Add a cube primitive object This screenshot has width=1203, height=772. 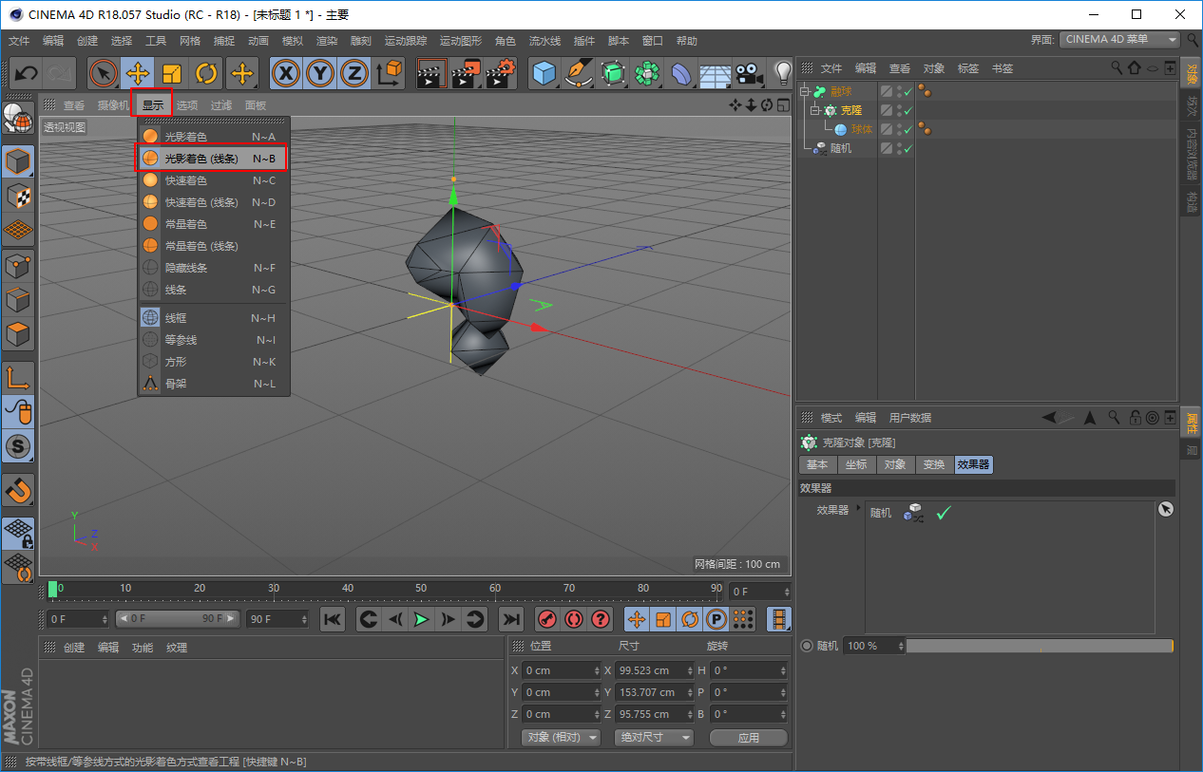click(544, 73)
